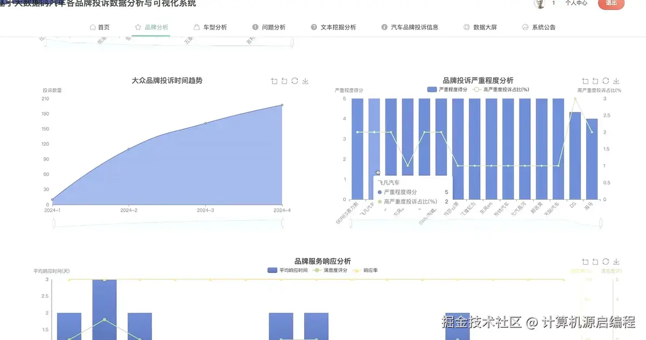Click the user avatar picture
Viewport: 646px width, 340px height.
pyautogui.click(x=539, y=3)
